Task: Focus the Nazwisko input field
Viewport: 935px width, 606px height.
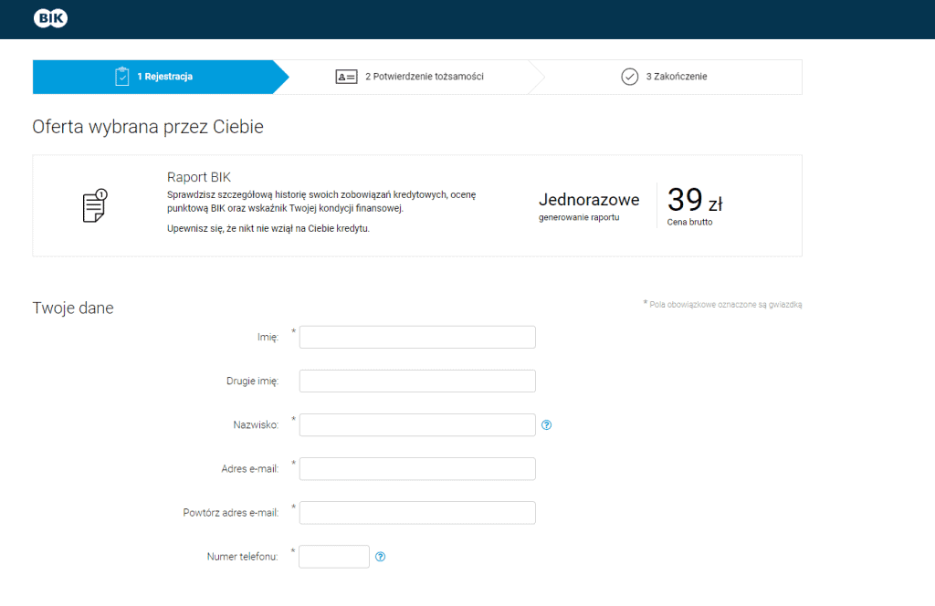Action: (417, 425)
